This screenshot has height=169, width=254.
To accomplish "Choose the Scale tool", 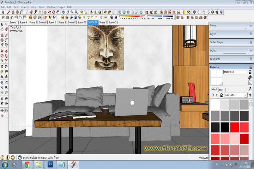I will click(x=2, y=61).
